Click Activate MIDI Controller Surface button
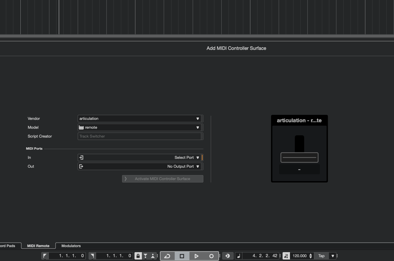The height and width of the screenshot is (261, 394). 163,179
